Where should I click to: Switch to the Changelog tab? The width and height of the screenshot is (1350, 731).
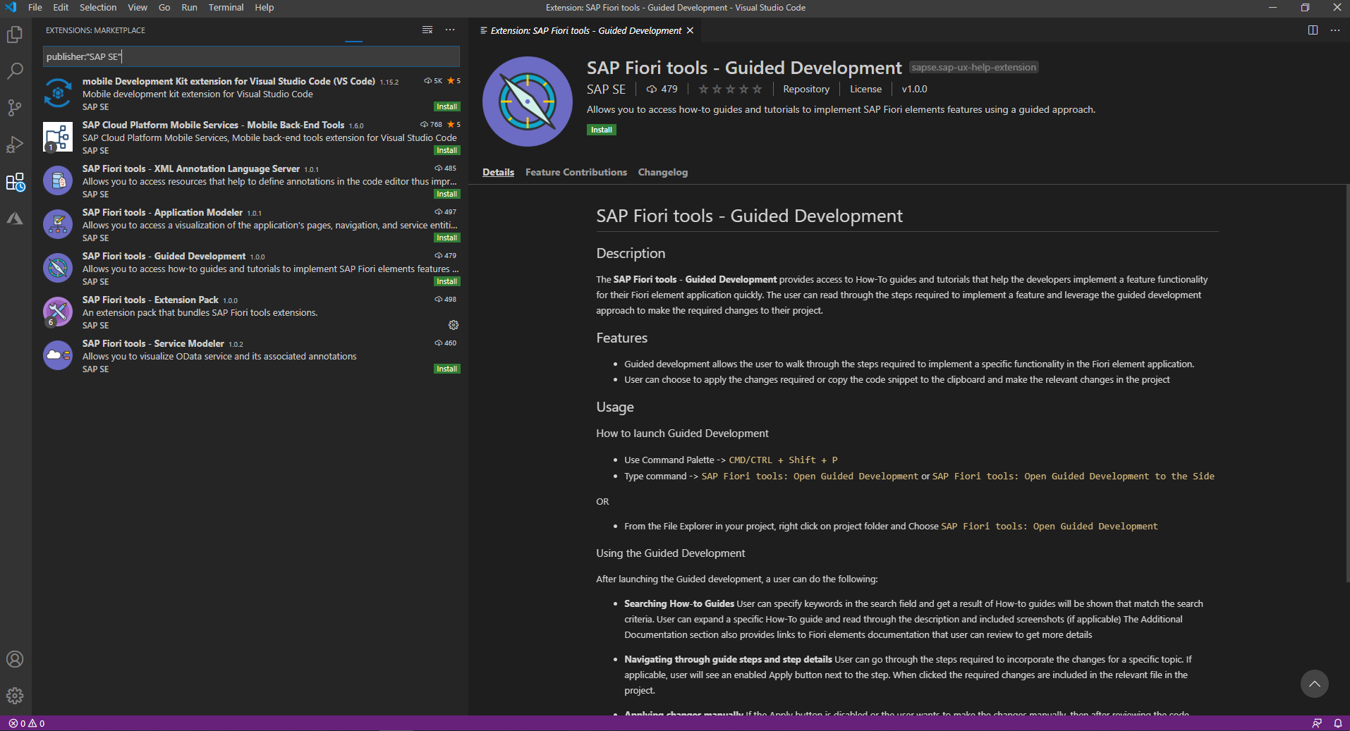tap(662, 172)
